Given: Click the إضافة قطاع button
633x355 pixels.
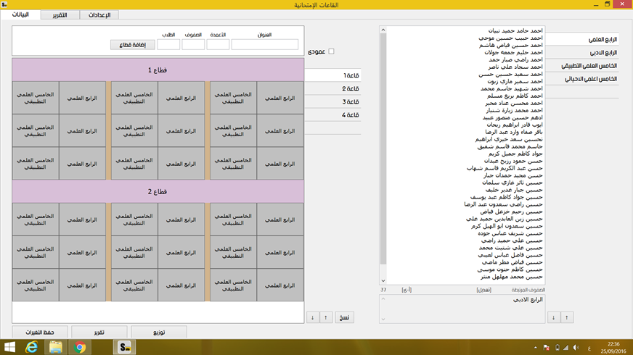Looking at the screenshot, I should click(x=132, y=45).
